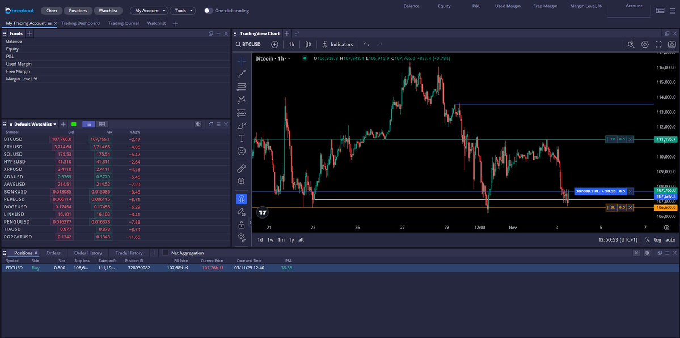
Task: Select the text annotation tool
Action: click(x=242, y=138)
